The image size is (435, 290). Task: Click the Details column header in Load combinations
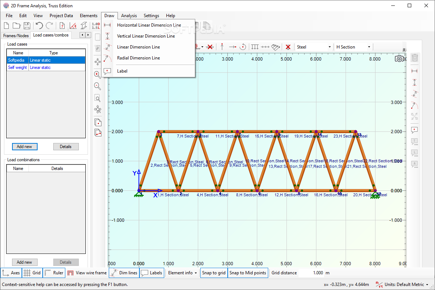(57, 168)
